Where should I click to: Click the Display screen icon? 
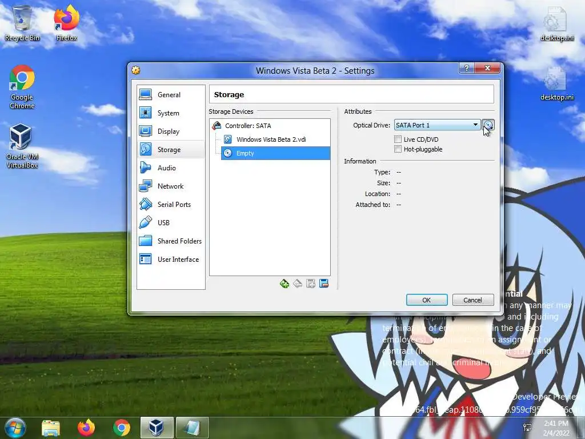coord(146,131)
